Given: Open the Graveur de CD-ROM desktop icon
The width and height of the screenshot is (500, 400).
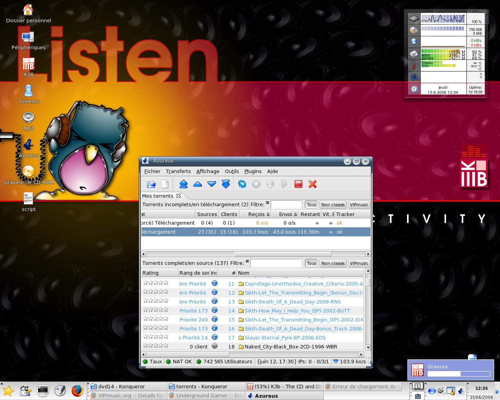Looking at the screenshot, I should tap(29, 175).
